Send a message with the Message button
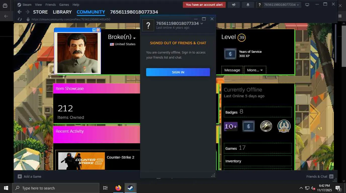 coord(232,70)
